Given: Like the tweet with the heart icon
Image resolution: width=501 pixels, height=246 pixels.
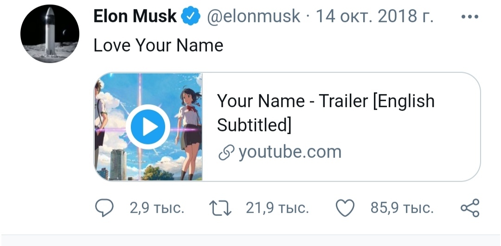Looking at the screenshot, I should [345, 208].
